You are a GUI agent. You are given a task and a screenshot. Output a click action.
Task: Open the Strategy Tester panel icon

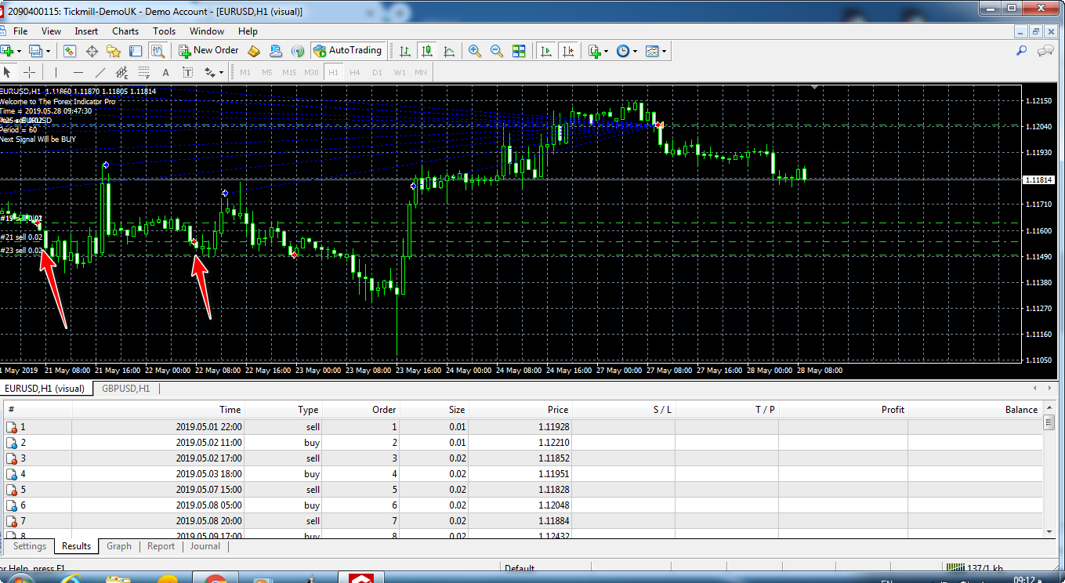coord(158,51)
